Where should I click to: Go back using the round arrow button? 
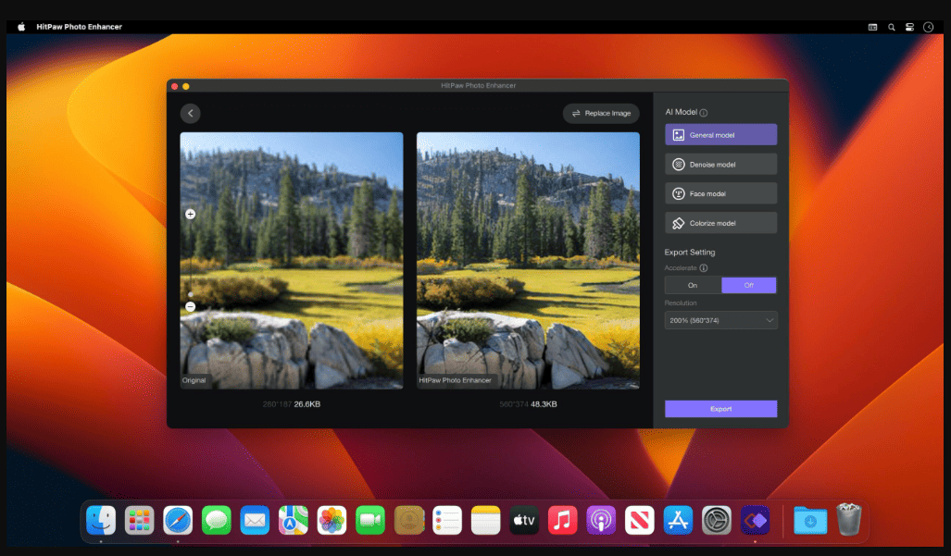[x=191, y=113]
